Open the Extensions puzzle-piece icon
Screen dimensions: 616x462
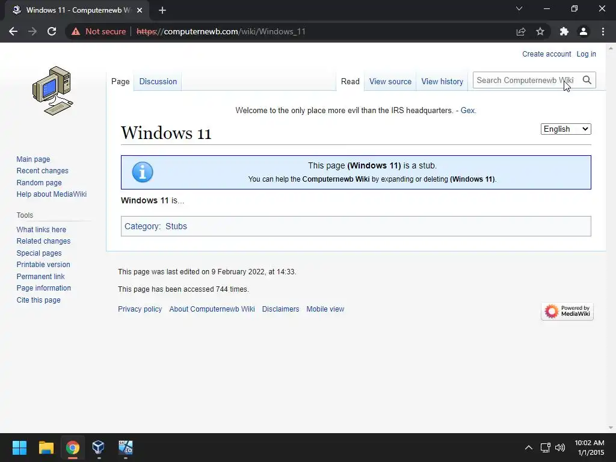pyautogui.click(x=564, y=31)
